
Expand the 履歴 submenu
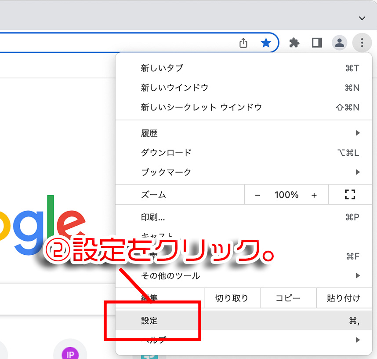(x=243, y=133)
